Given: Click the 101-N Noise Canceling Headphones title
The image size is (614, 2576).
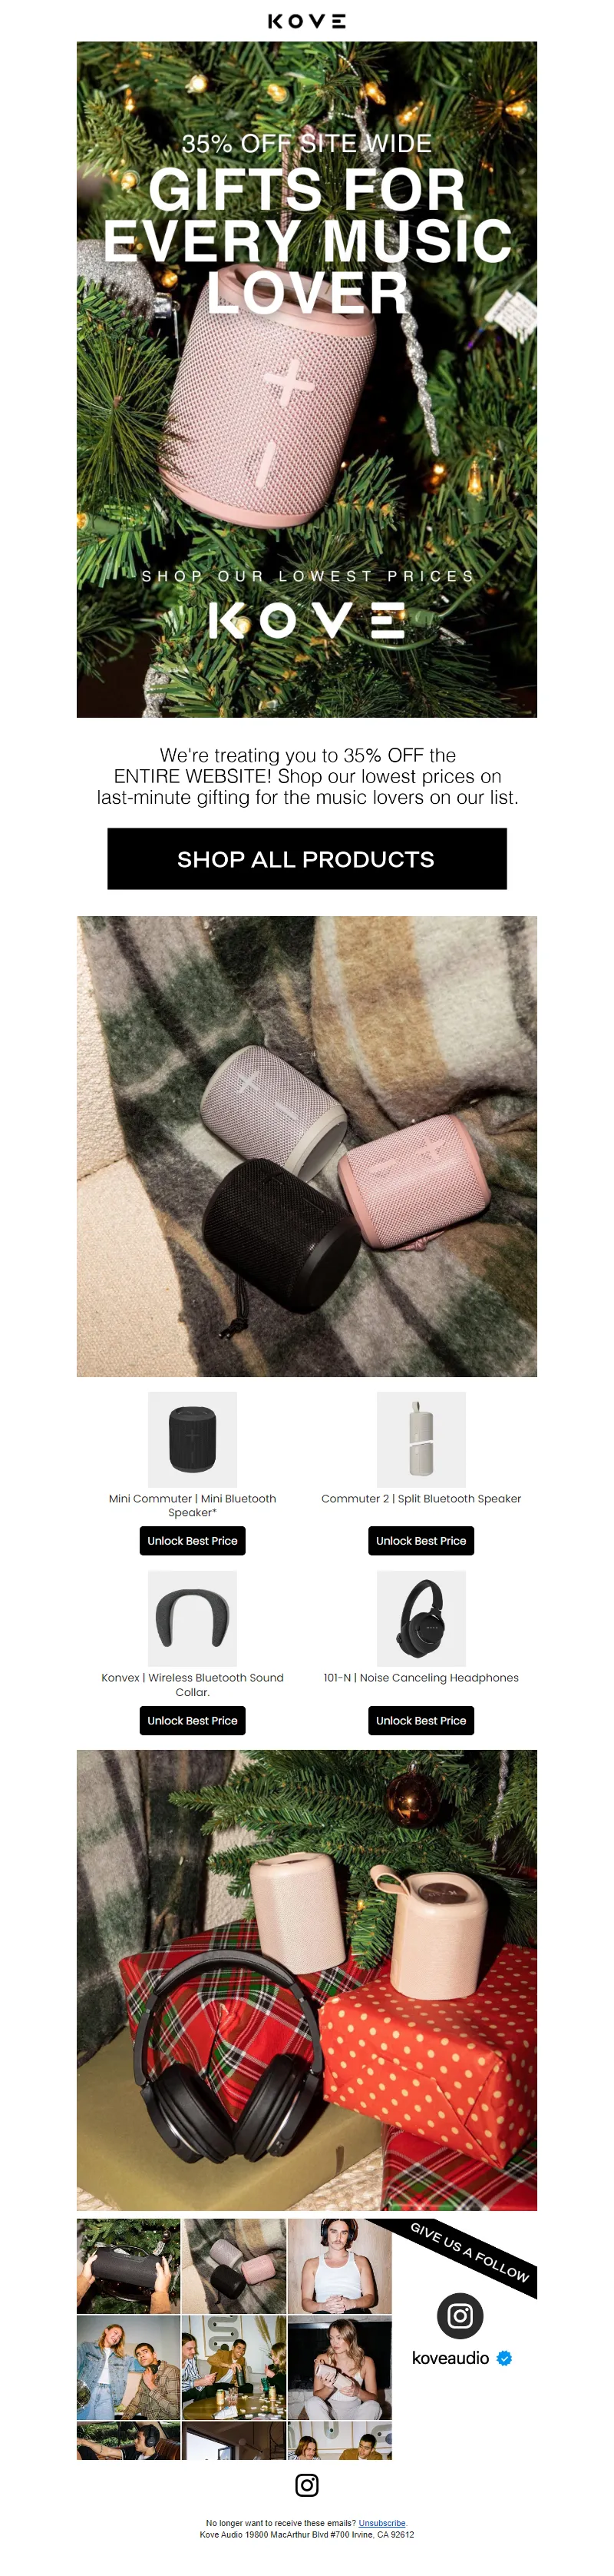Looking at the screenshot, I should 421,1677.
